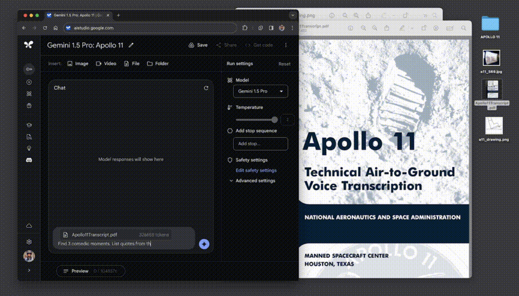This screenshot has height=296, width=519.
Task: Zoom in within the PDF Preview window
Action: (375, 28)
